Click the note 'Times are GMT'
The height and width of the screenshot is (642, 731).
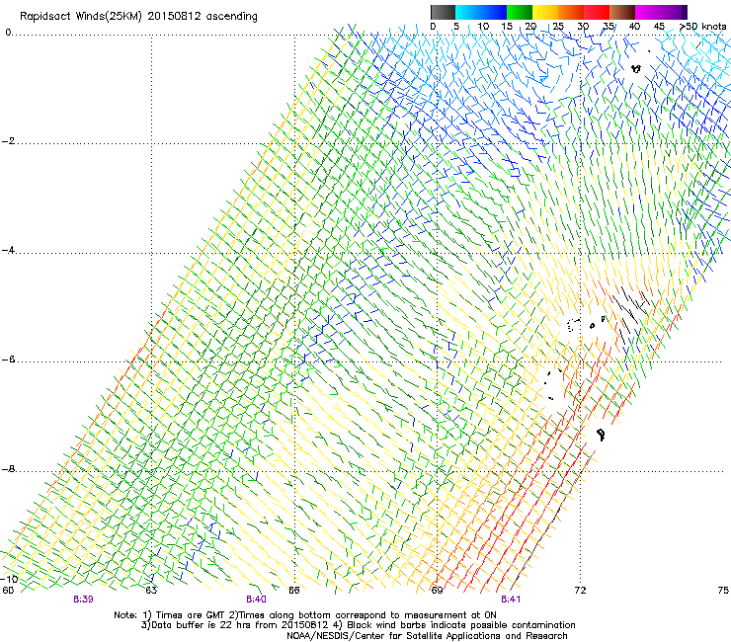point(193,615)
